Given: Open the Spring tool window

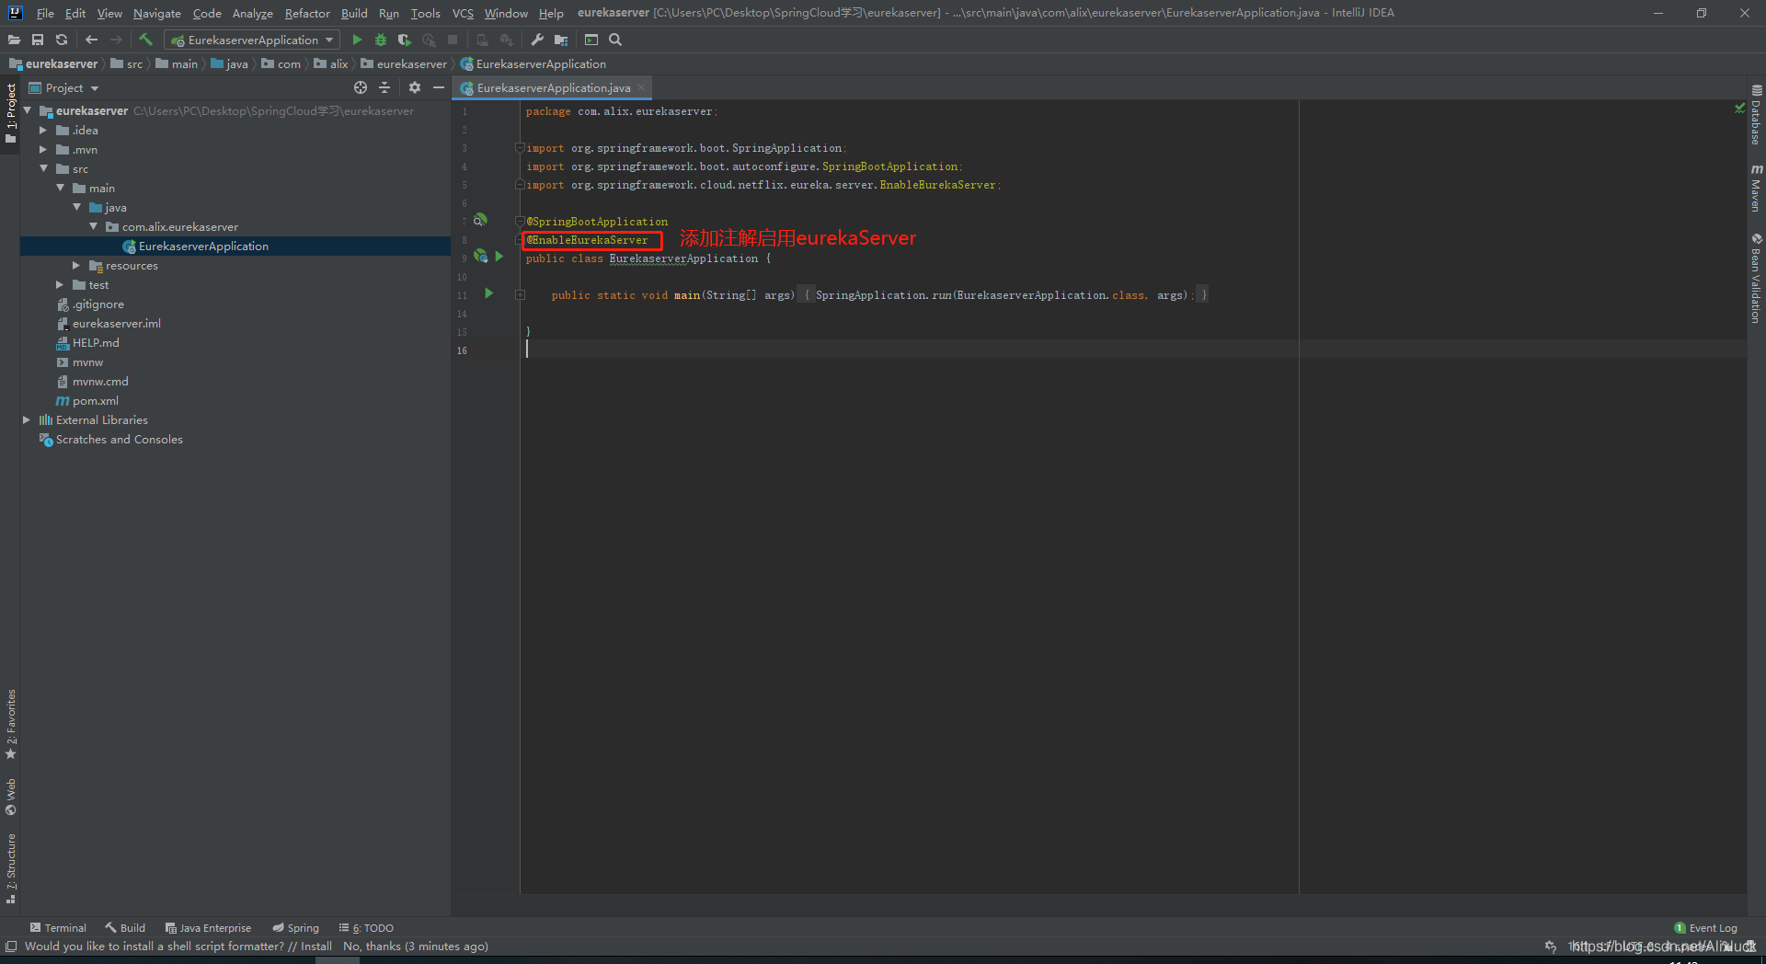Looking at the screenshot, I should click(x=295, y=928).
